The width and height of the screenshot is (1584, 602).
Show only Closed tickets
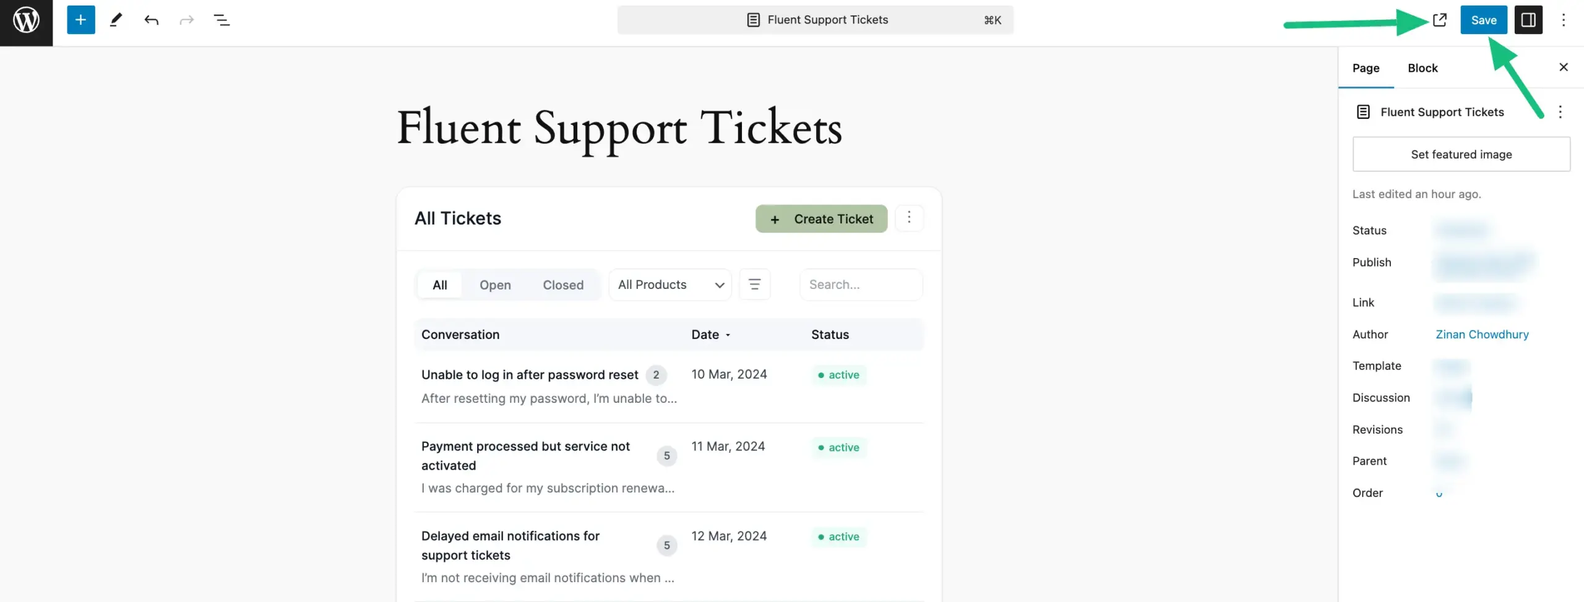point(563,285)
